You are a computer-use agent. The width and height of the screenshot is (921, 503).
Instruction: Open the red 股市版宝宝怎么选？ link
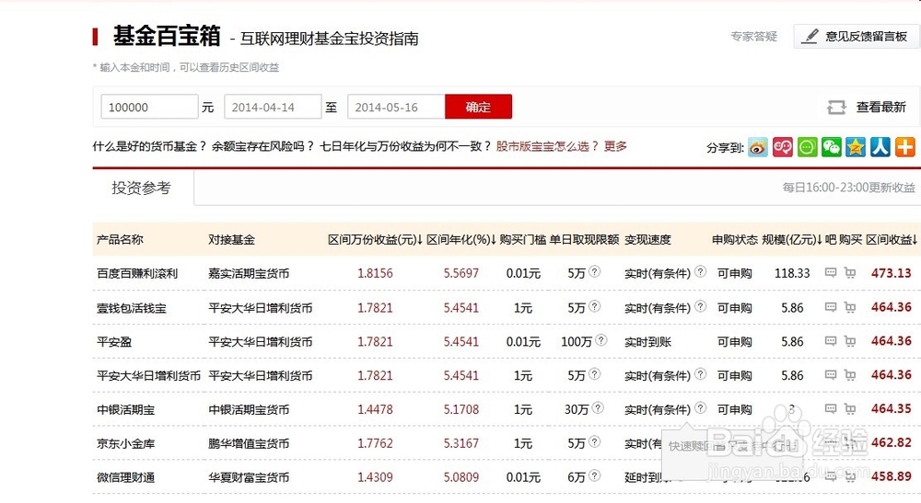[x=548, y=146]
